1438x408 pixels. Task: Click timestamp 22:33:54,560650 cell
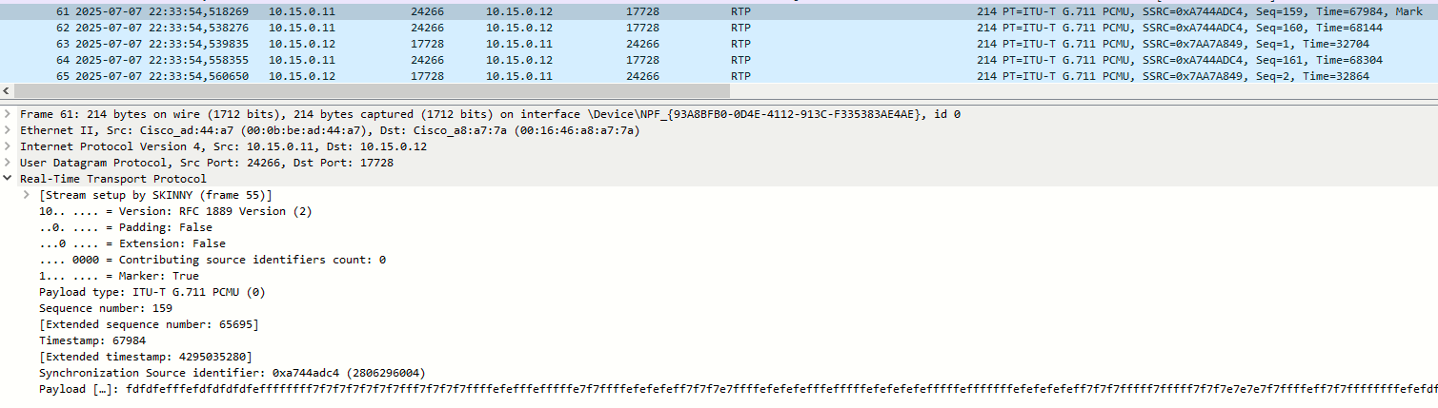[162, 76]
